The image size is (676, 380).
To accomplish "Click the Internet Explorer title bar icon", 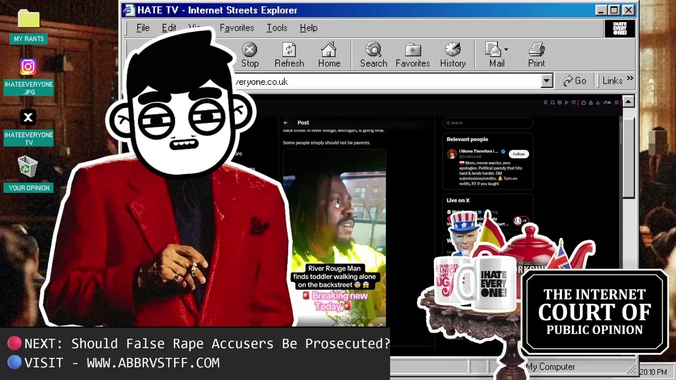I will point(129,10).
